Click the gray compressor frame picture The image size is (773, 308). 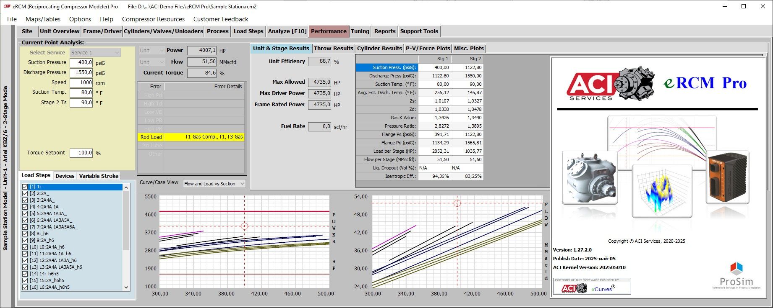coord(590,178)
